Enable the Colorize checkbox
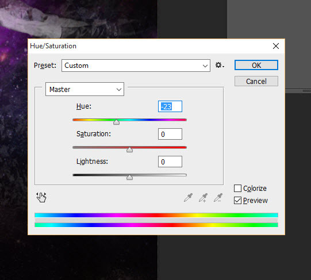The image size is (311, 280). [x=237, y=189]
